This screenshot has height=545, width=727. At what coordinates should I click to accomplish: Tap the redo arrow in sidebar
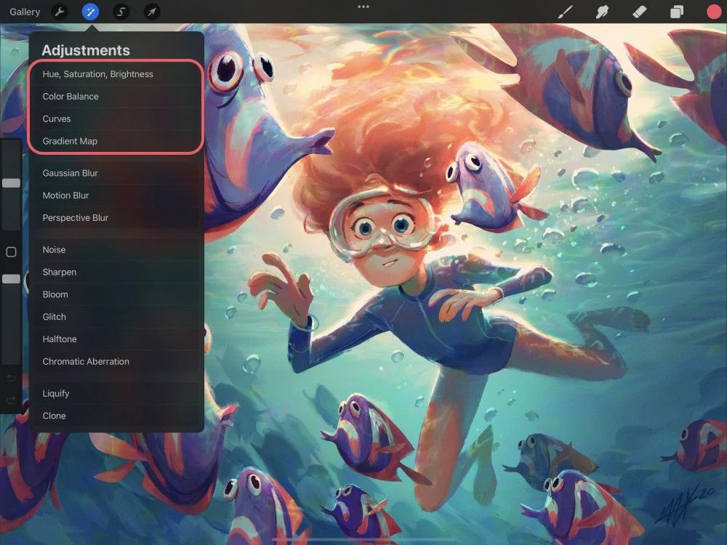pyautogui.click(x=11, y=400)
